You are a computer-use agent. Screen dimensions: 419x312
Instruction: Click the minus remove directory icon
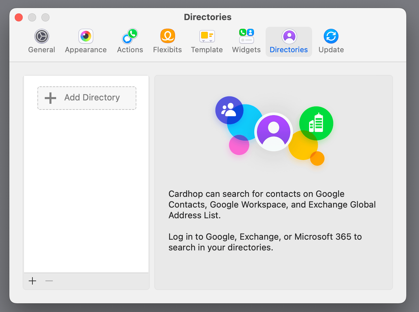[x=49, y=281]
